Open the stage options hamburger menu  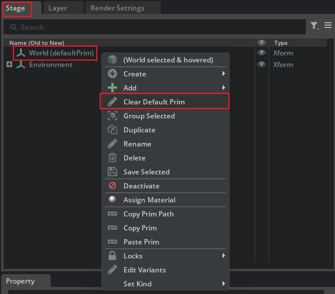(x=328, y=25)
